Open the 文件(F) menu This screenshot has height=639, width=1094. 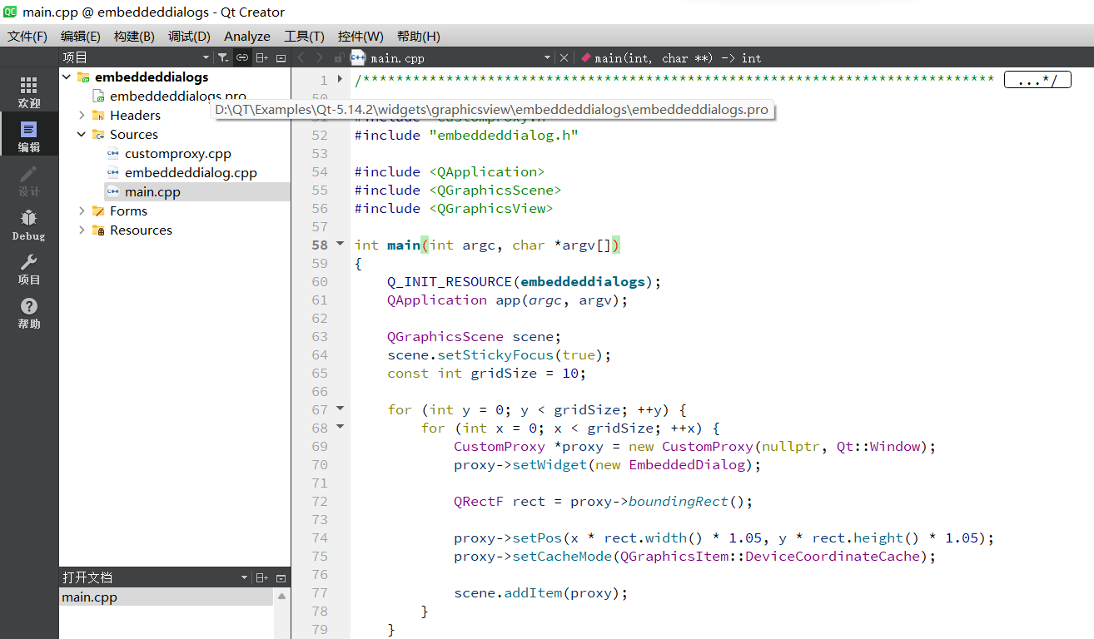[x=27, y=36]
